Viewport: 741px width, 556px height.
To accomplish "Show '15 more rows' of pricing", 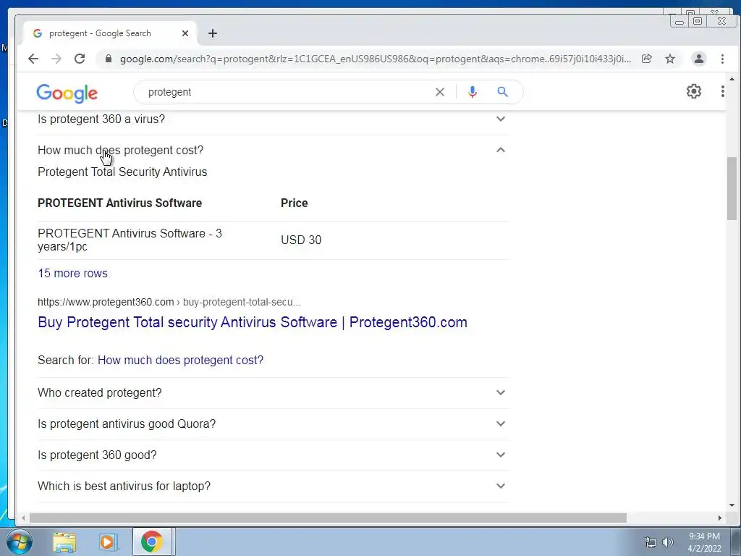I will 73,273.
